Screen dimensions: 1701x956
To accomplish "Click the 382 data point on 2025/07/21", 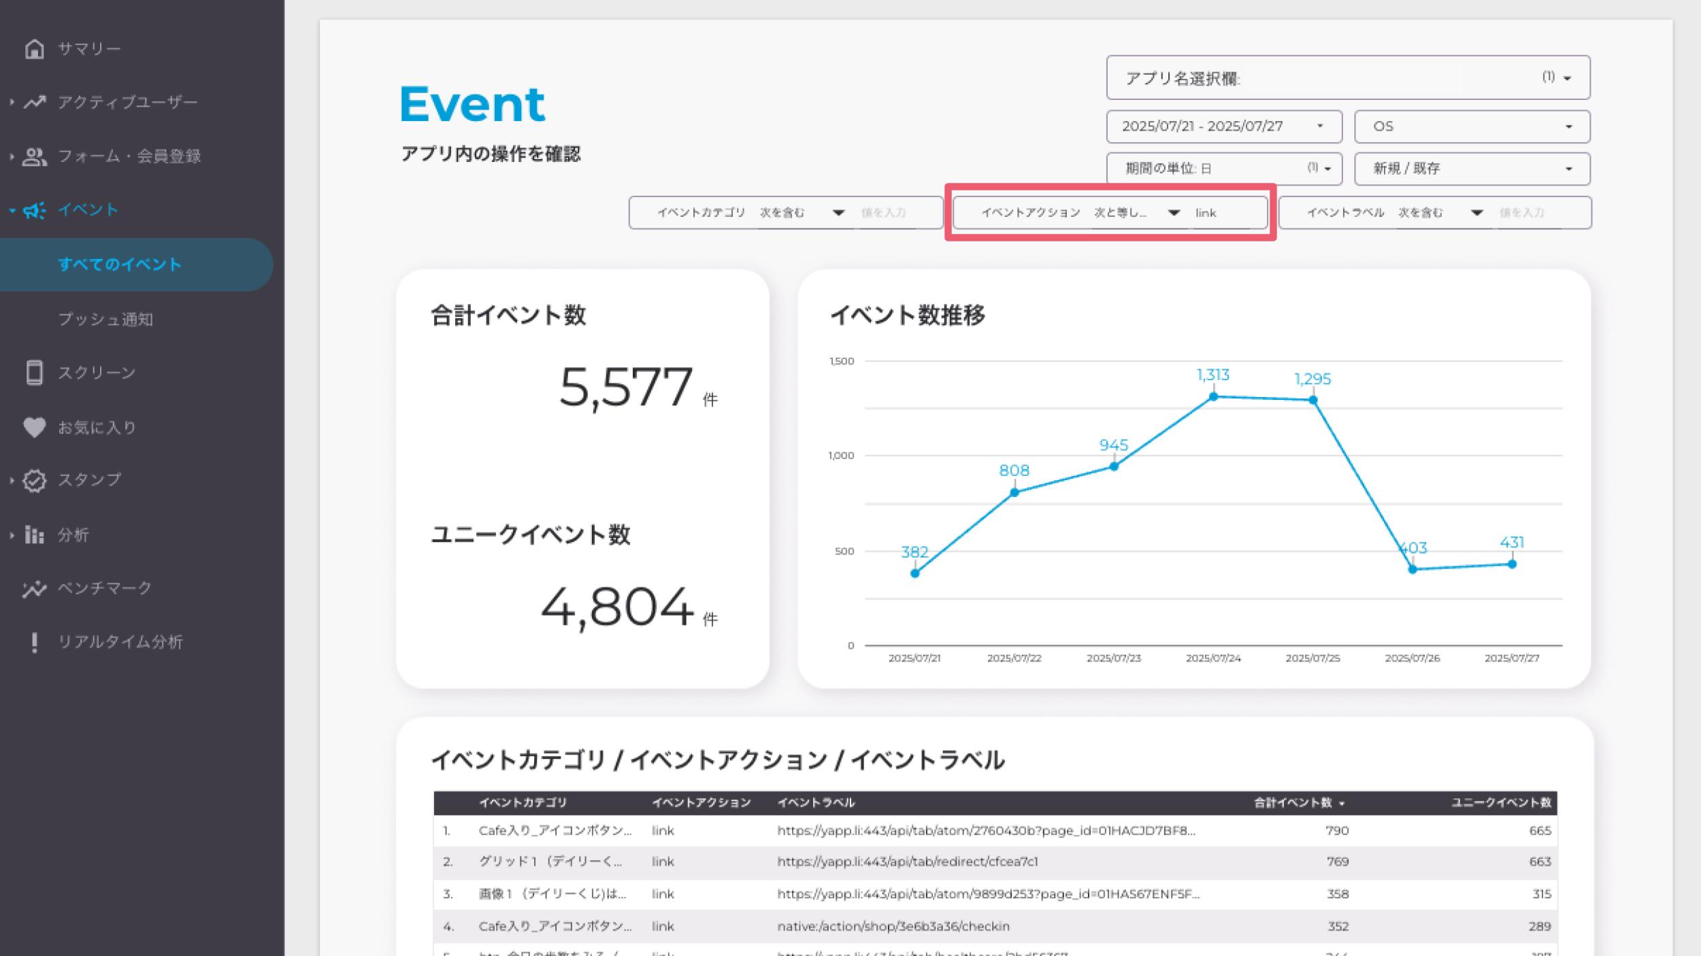I will pyautogui.click(x=915, y=574).
